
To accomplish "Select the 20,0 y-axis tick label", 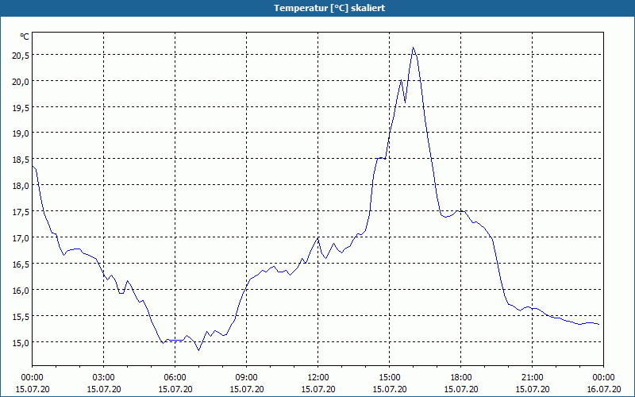I will click(21, 83).
